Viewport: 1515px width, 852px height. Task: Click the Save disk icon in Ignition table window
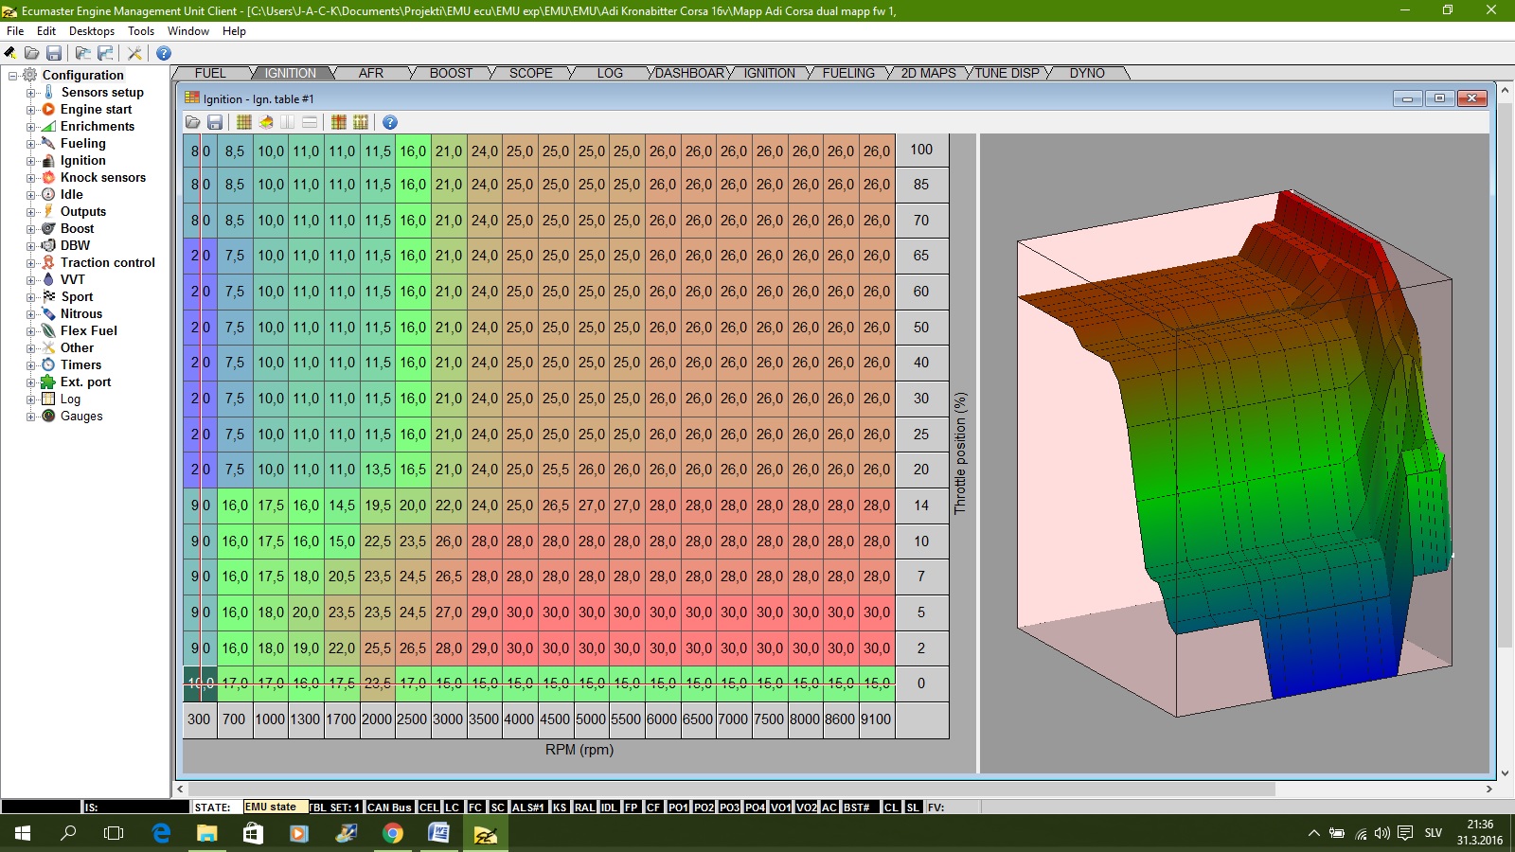pos(215,122)
